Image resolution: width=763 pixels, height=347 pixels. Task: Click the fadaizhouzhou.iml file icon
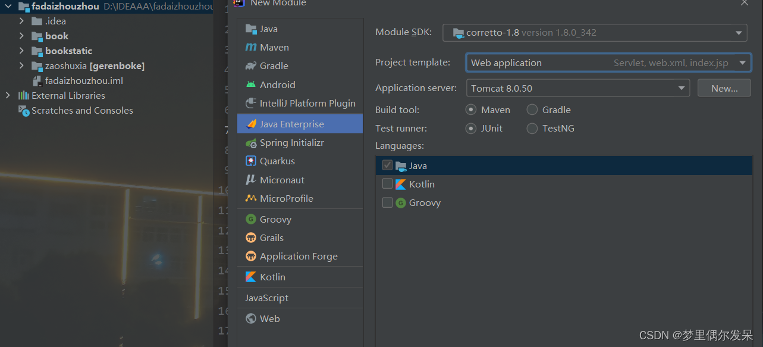point(37,80)
